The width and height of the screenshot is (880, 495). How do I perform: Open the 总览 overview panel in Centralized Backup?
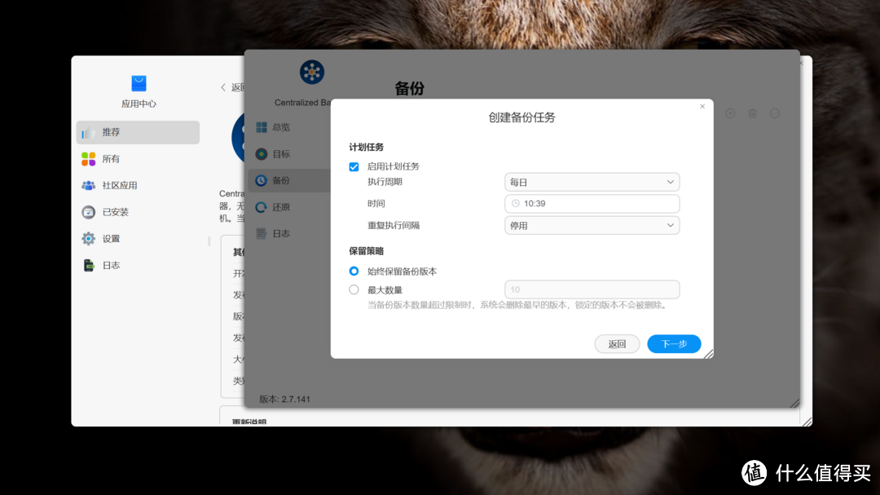(x=280, y=126)
